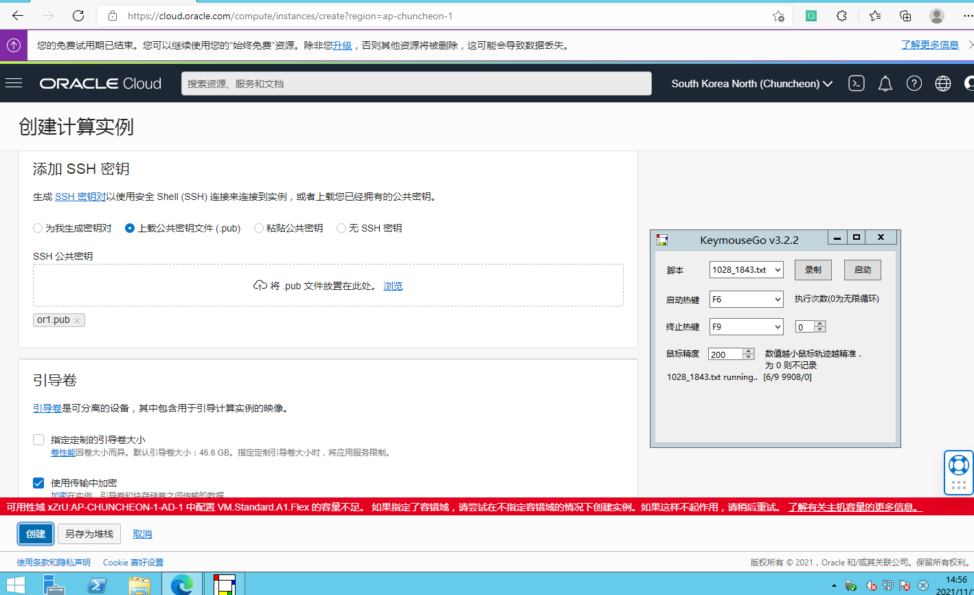Viewport: 974px width, 595px height.
Task: Click the 鼠标精度 value field
Action: click(x=726, y=354)
